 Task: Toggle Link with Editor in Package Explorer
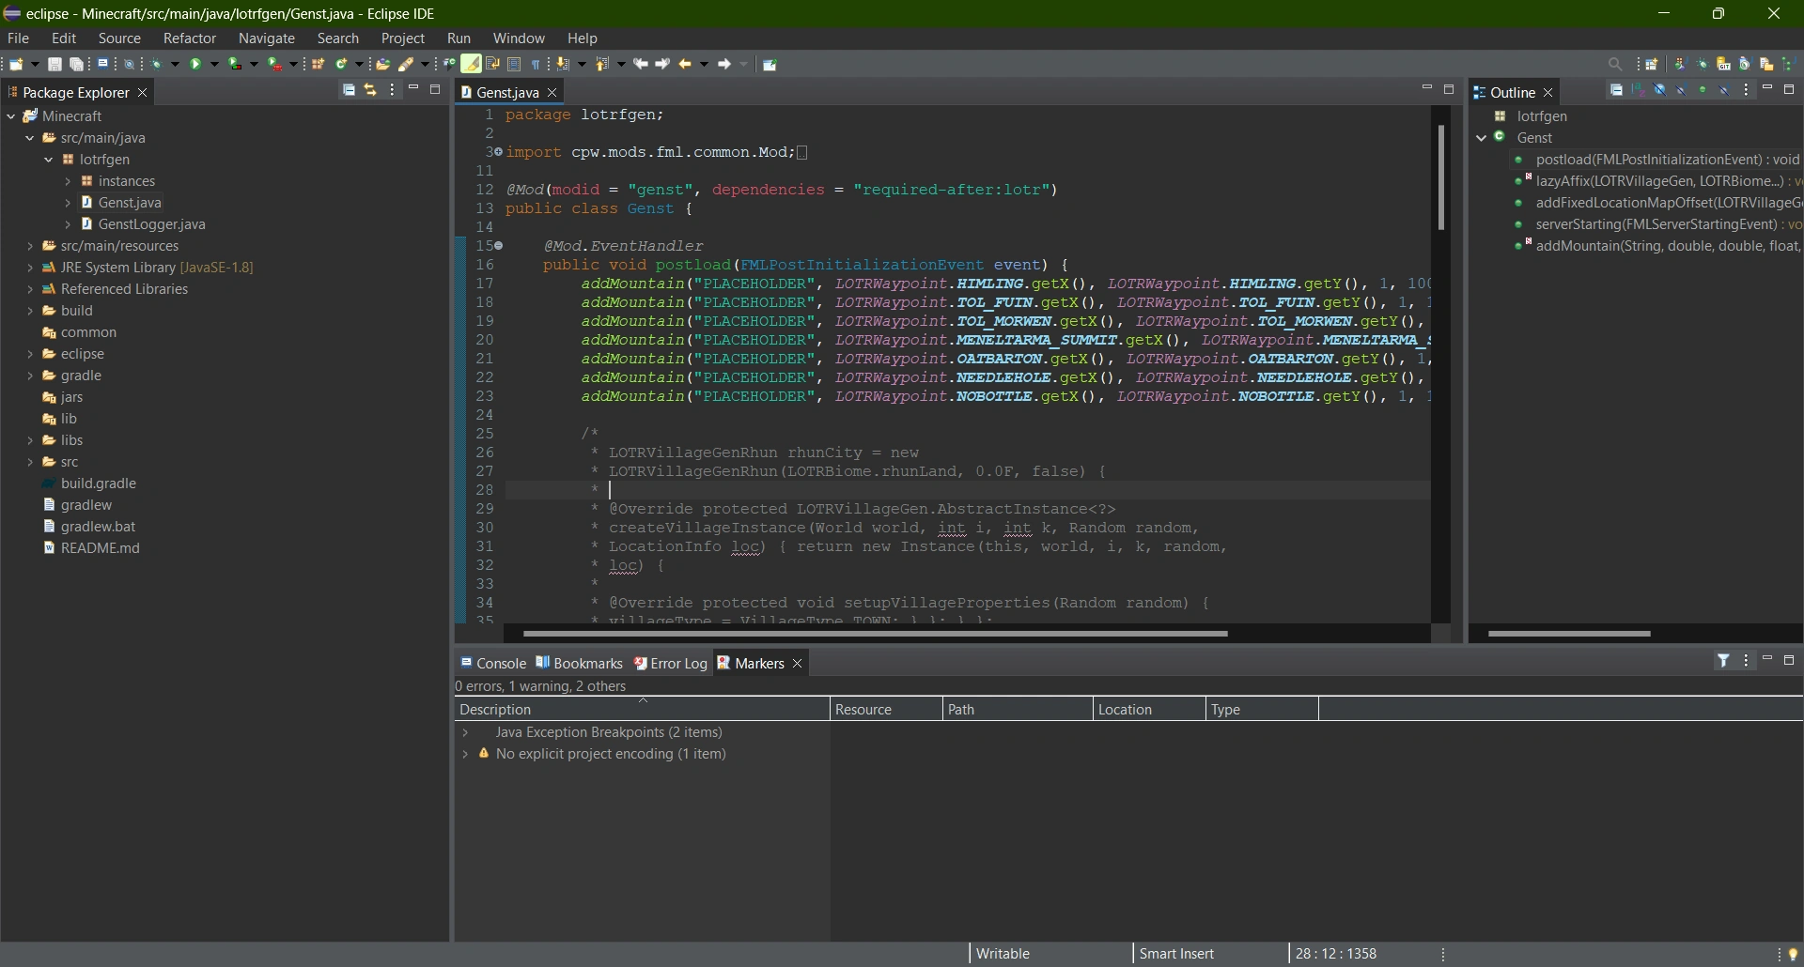point(370,90)
